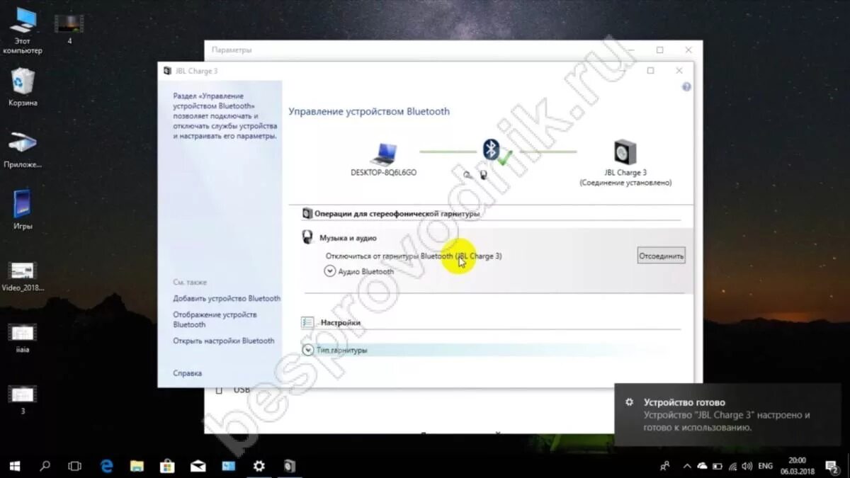
Task: Open Microsoft Store from the taskbar
Action: (167, 466)
